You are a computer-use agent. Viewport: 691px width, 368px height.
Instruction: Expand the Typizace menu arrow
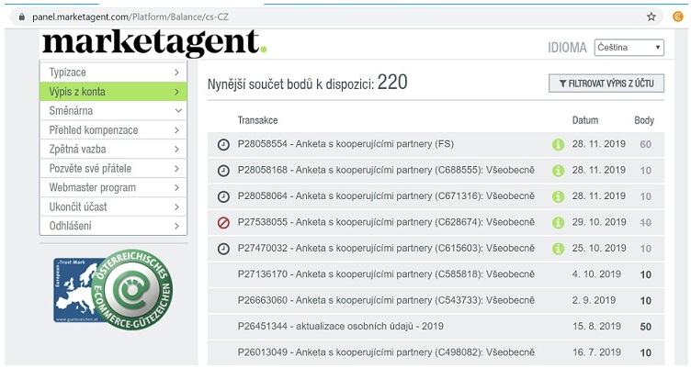(x=176, y=72)
